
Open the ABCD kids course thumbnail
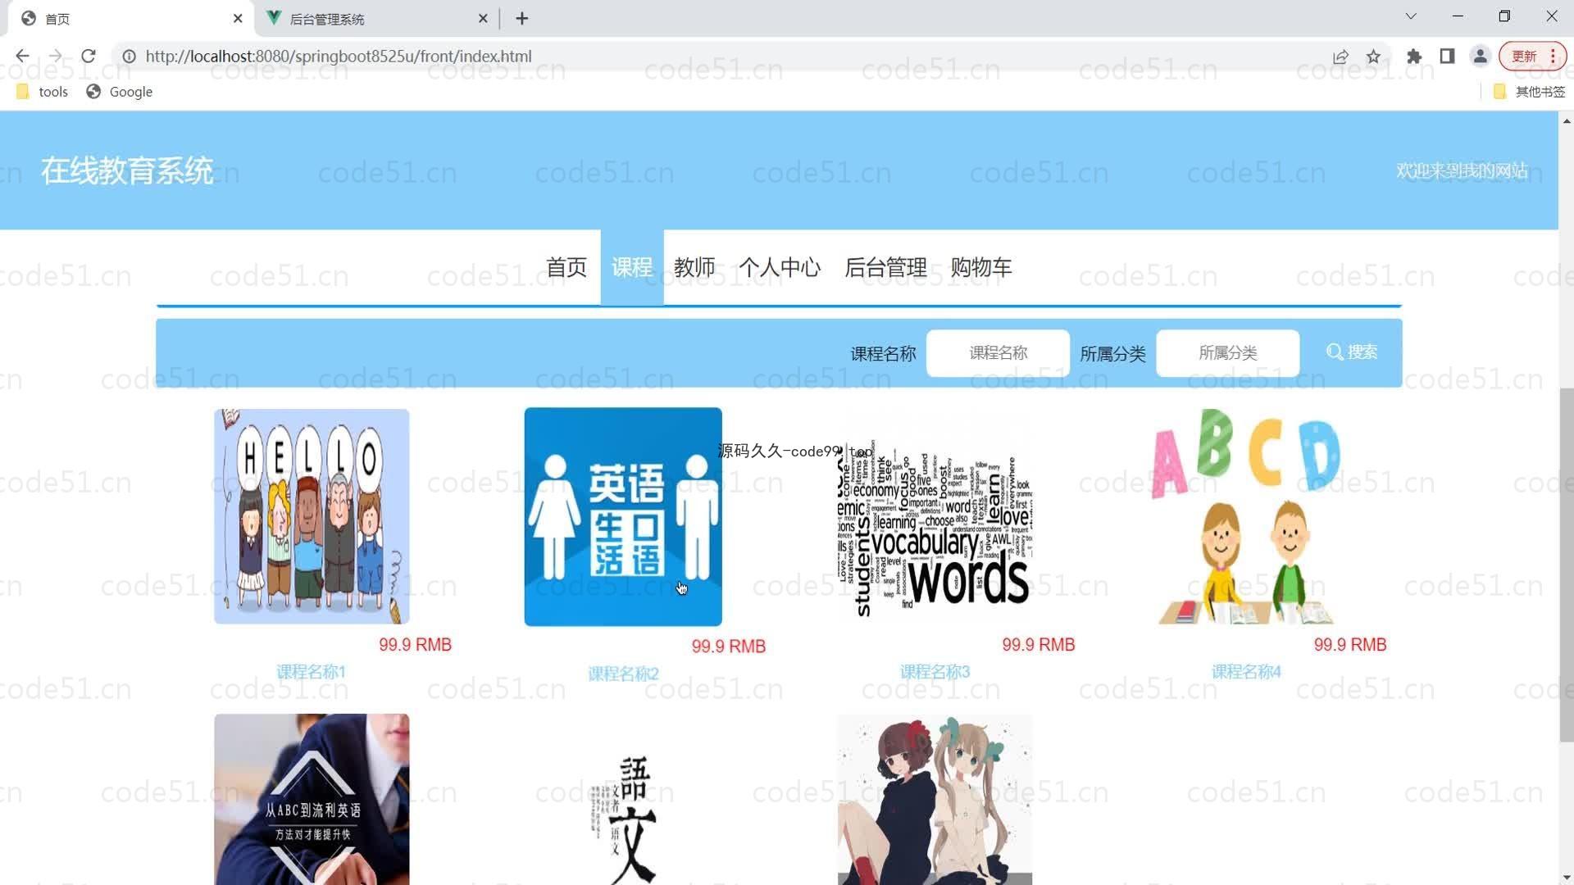[1246, 516]
